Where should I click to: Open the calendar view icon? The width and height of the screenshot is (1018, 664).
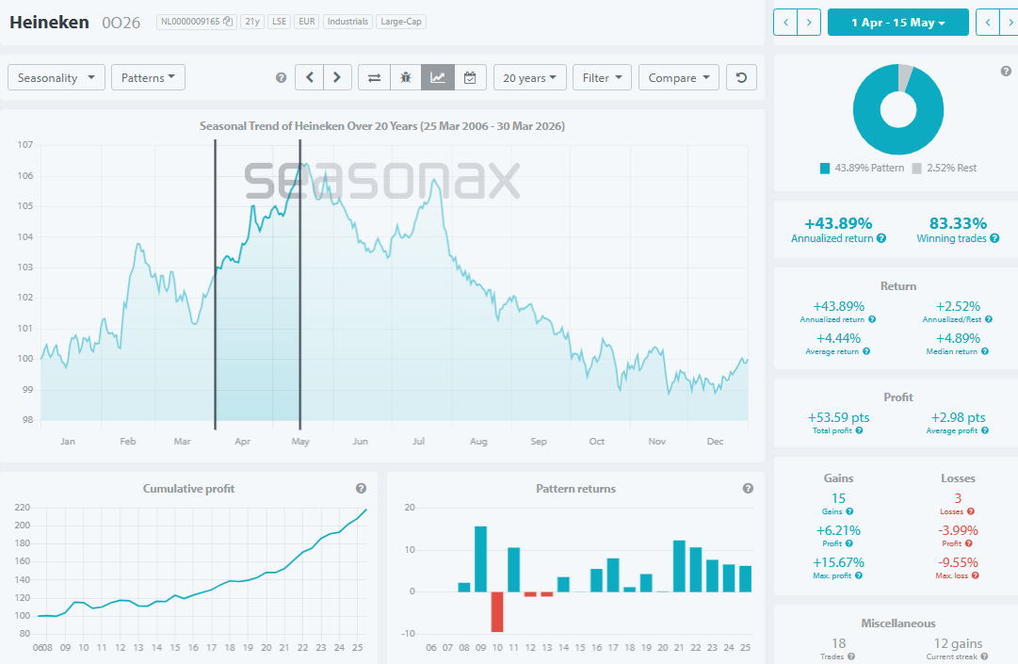[470, 77]
